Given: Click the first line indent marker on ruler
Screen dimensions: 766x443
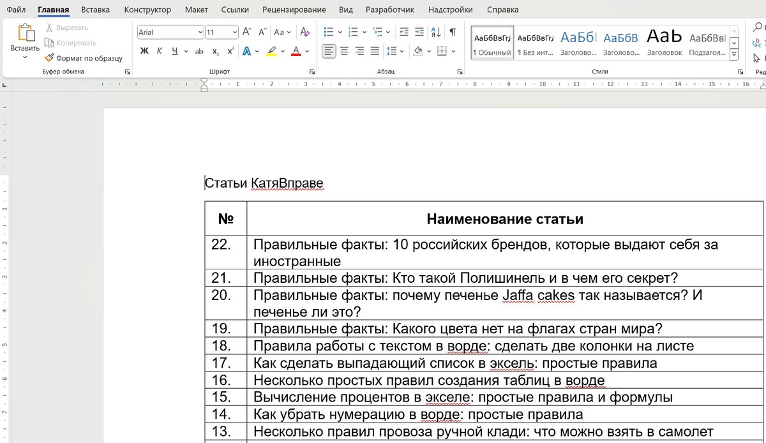Looking at the screenshot, I should pyautogui.click(x=204, y=80).
